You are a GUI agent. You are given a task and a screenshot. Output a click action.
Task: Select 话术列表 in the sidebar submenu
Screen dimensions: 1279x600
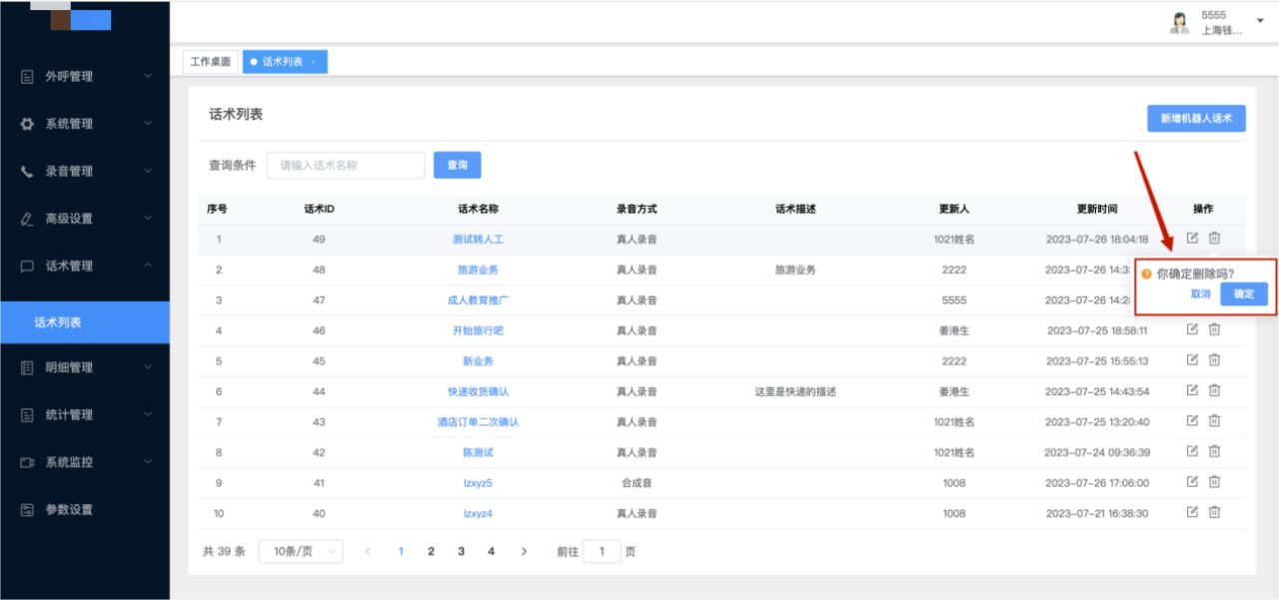85,322
